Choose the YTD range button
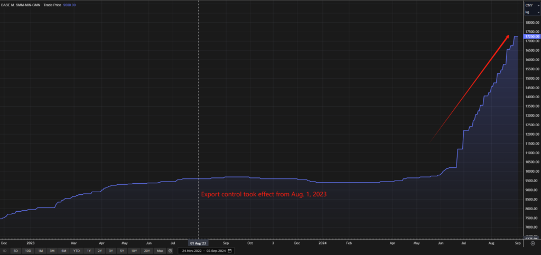This screenshot has height=255, width=541. click(77, 251)
